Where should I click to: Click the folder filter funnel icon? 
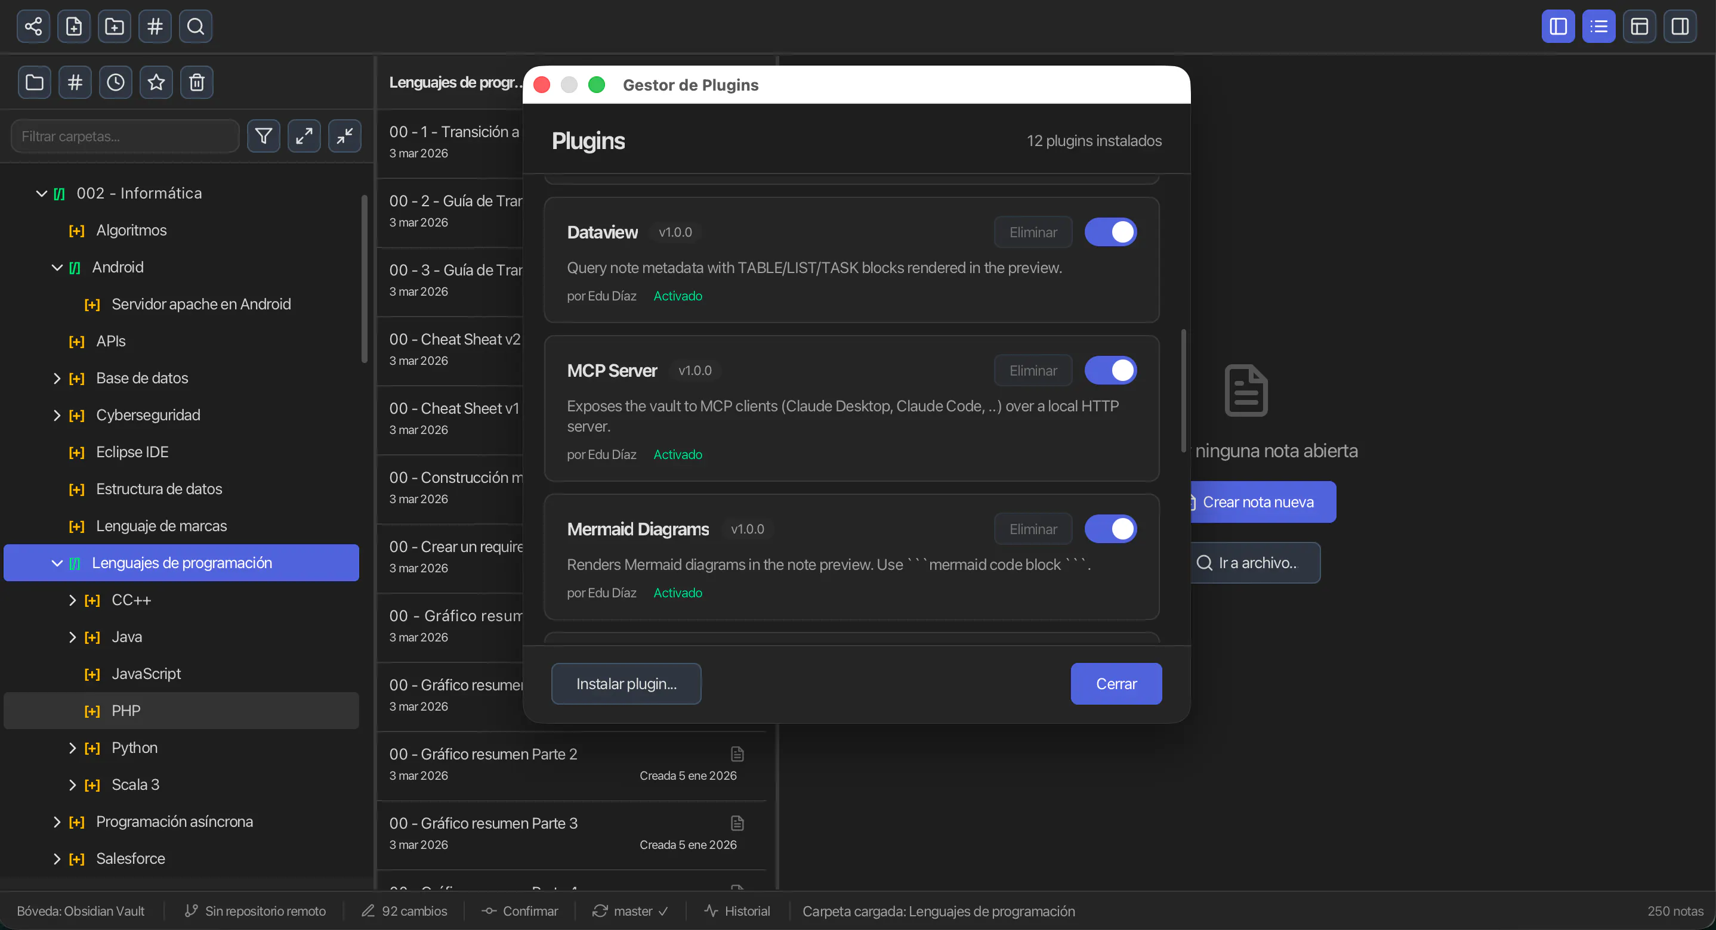[264, 137]
